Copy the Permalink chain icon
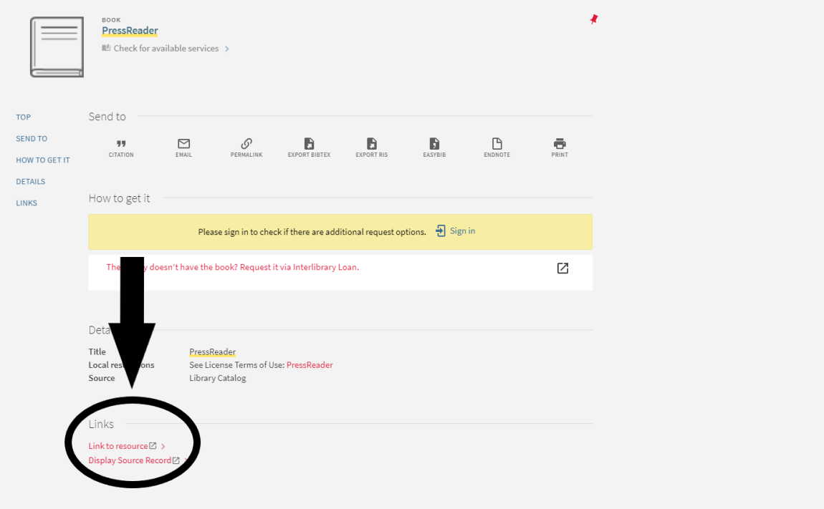This screenshot has height=509, width=824. (x=246, y=145)
